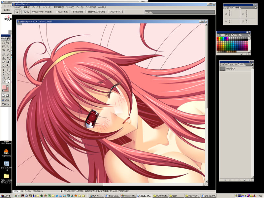Open the 編集(E) menu
Image resolution: width=264 pixels, height=198 pixels.
27,7
